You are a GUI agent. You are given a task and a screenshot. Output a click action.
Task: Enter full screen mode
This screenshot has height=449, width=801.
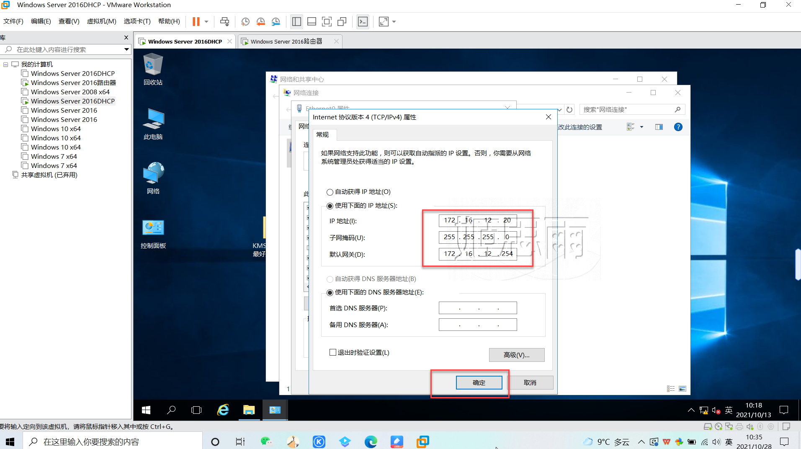(x=327, y=21)
